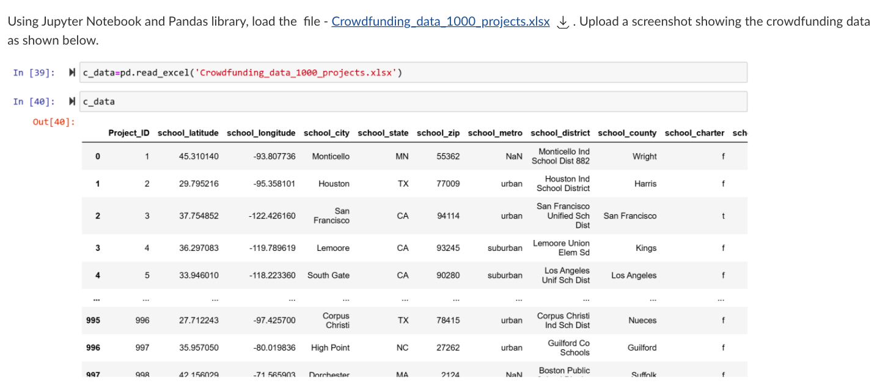Click the Kings county cell
Screen dimensions: 877x392
pos(646,248)
